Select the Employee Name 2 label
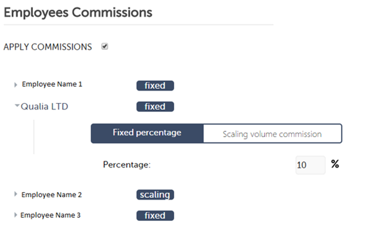367x239 pixels. (x=52, y=195)
